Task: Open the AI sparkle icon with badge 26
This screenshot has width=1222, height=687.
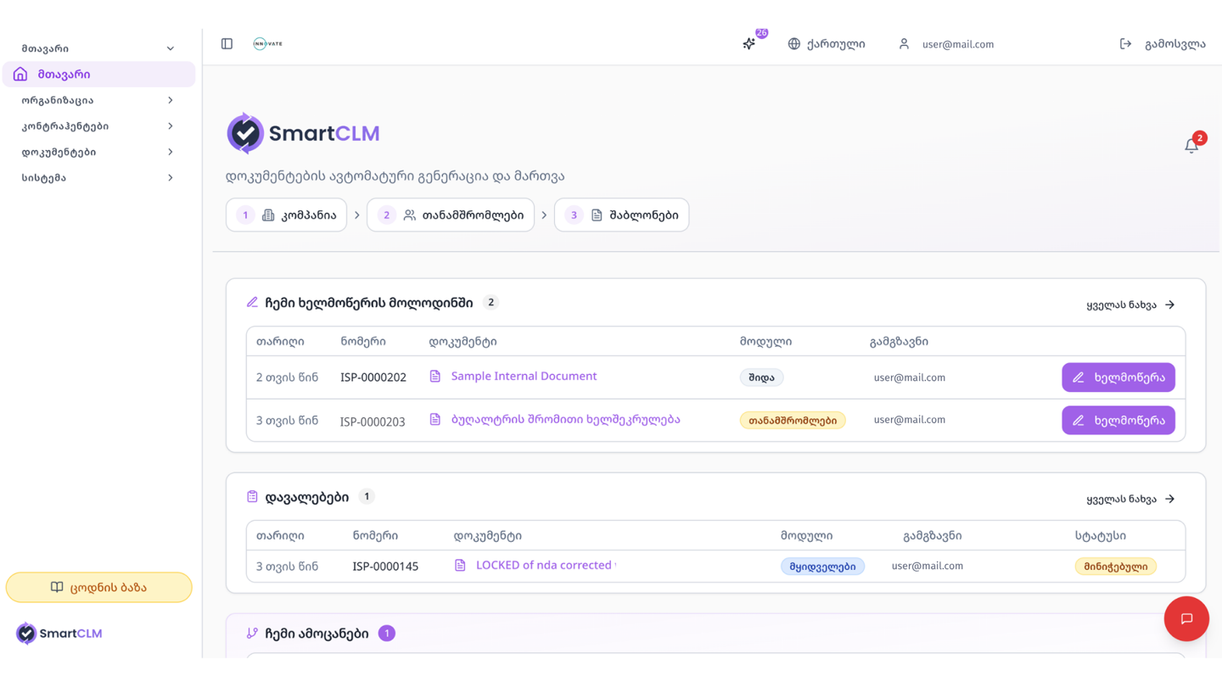Action: click(749, 44)
